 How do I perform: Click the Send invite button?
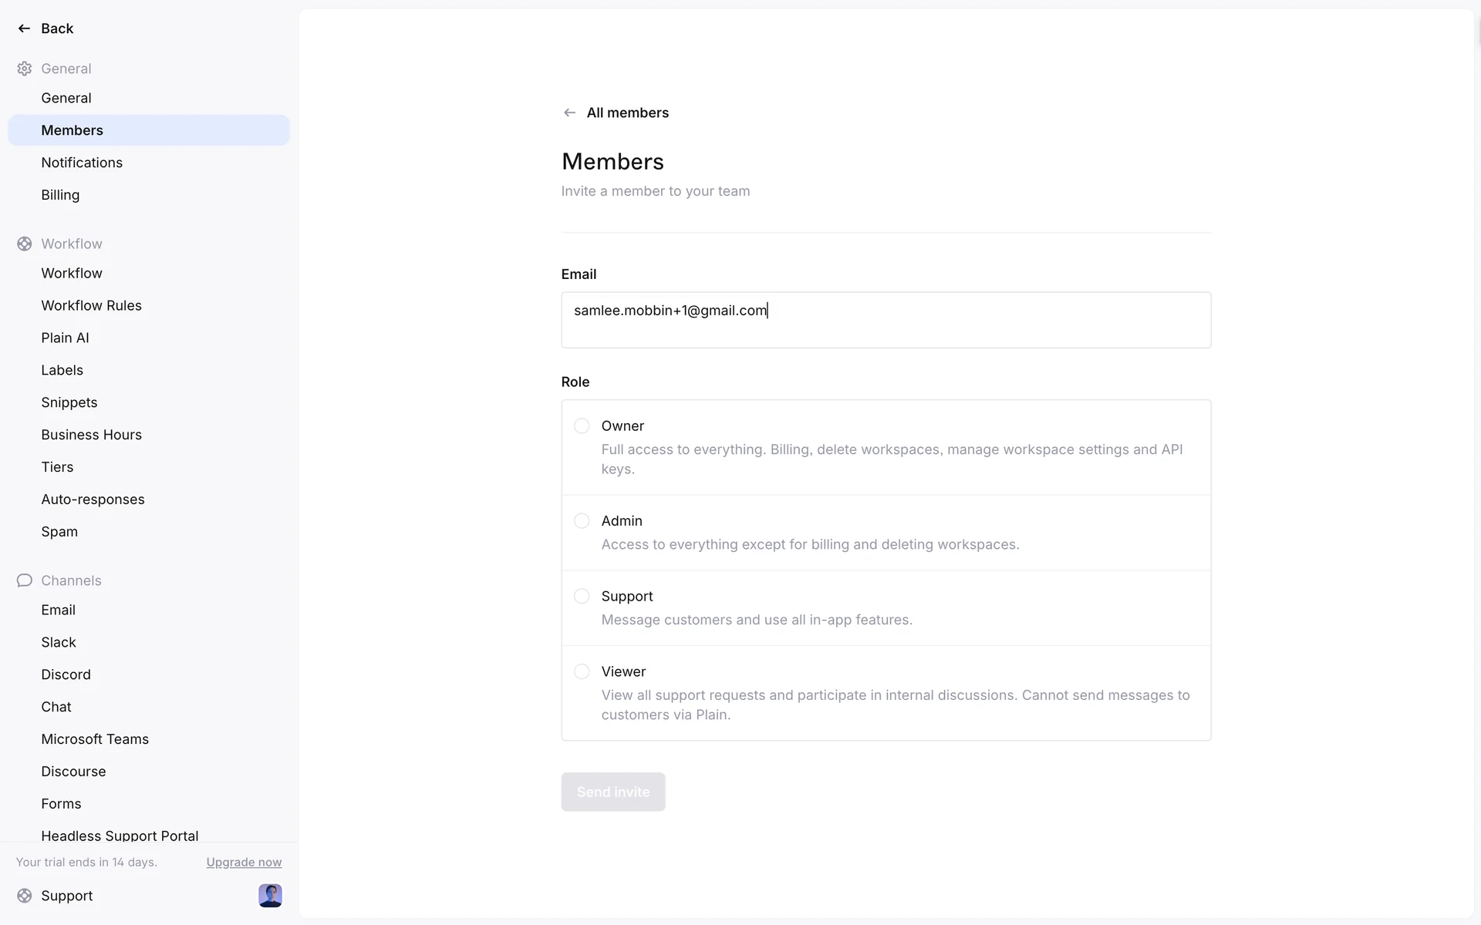pos(613,792)
